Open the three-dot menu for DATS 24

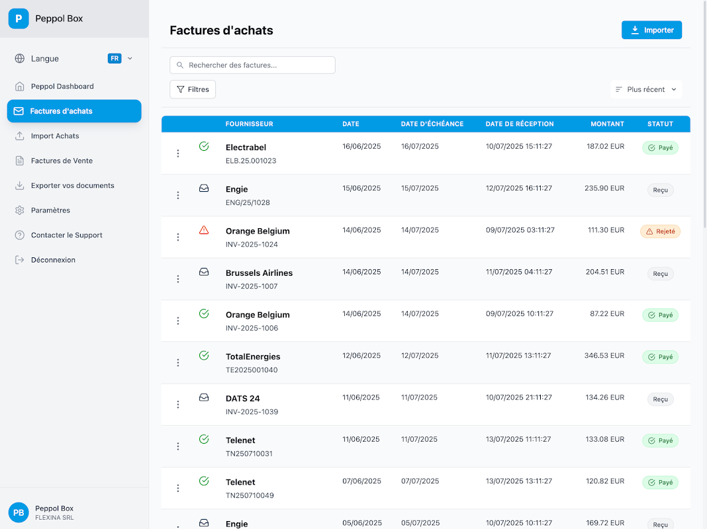pyautogui.click(x=178, y=405)
